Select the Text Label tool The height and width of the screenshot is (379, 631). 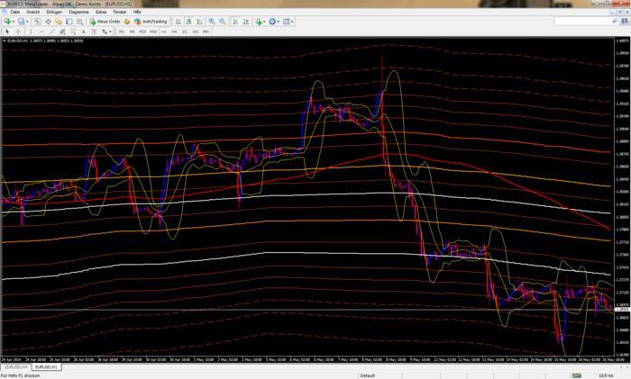click(94, 32)
